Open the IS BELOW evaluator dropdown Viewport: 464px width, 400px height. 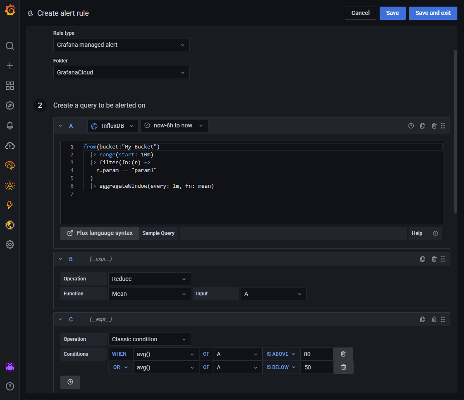[x=280, y=367]
